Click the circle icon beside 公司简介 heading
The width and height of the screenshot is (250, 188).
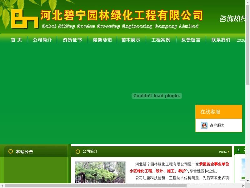(78, 152)
